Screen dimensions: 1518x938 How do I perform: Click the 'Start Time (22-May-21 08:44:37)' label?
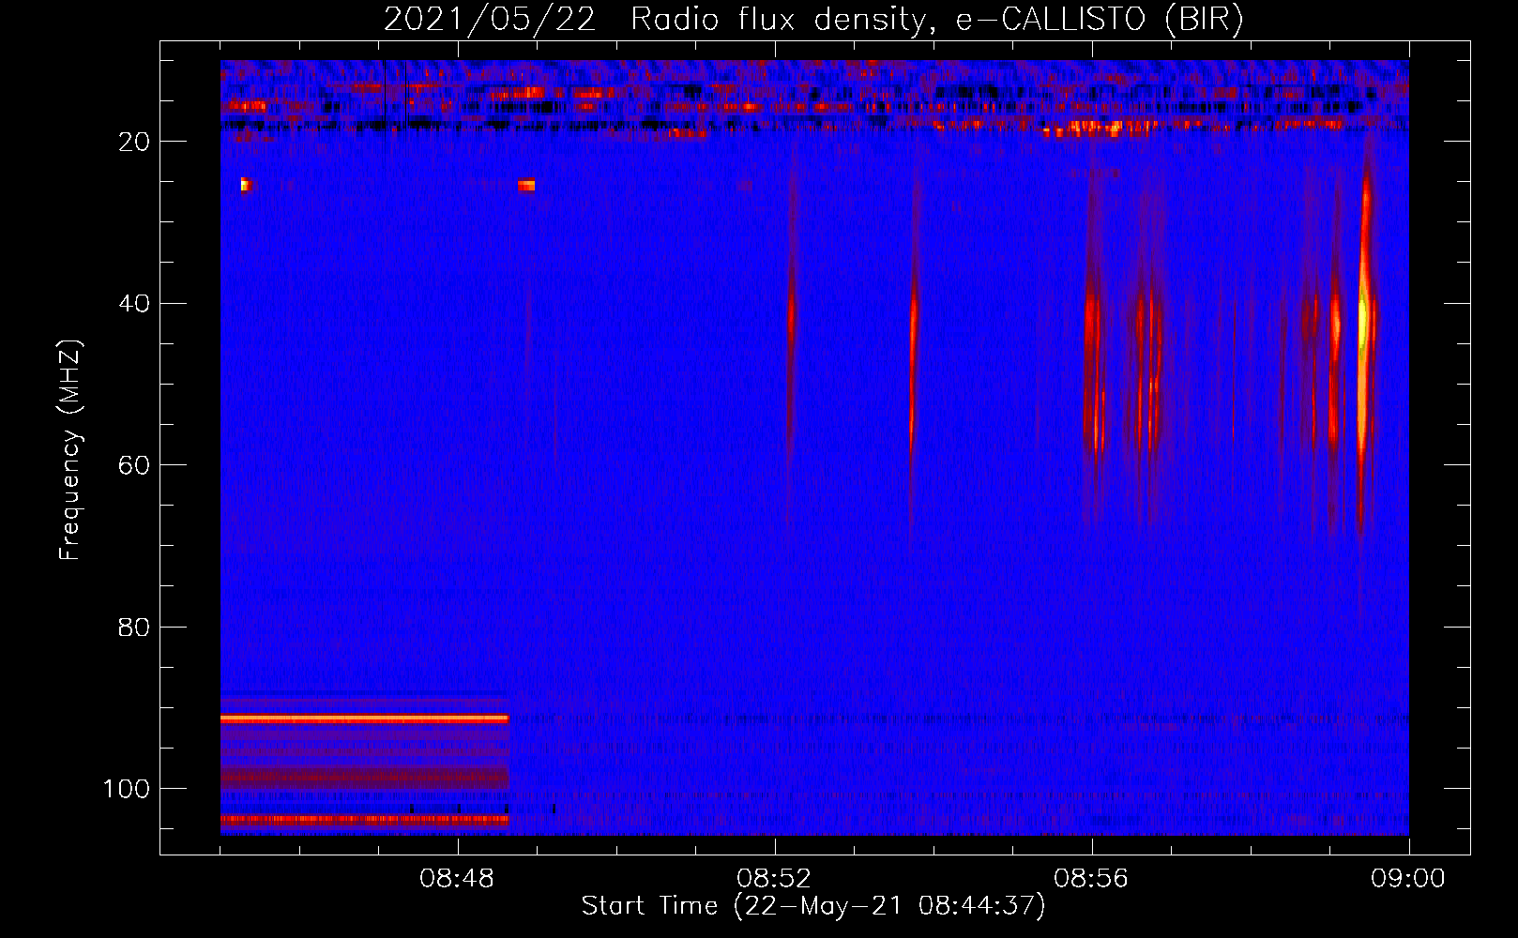pos(813,906)
